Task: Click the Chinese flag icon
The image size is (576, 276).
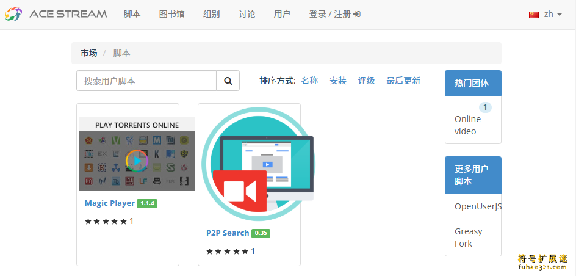Action: click(x=534, y=15)
